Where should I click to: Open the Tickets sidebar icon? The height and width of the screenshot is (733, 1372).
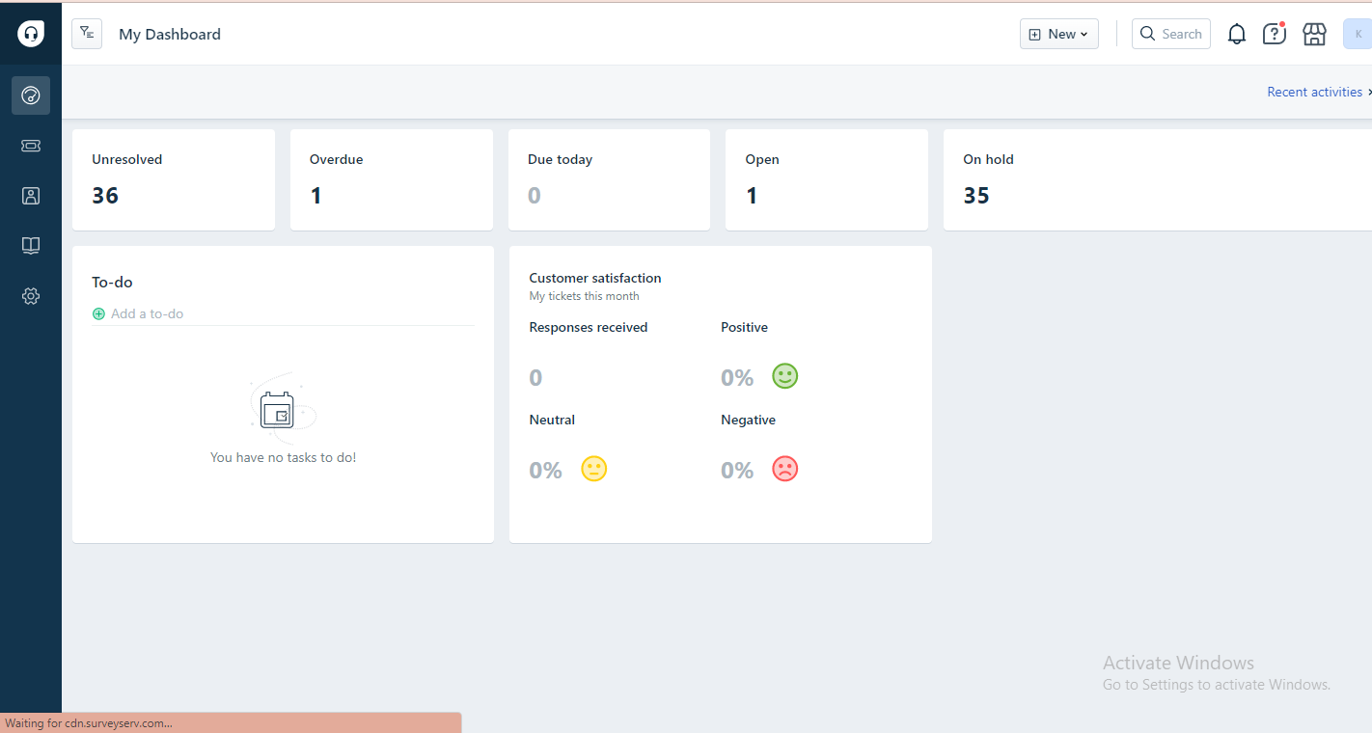31,146
